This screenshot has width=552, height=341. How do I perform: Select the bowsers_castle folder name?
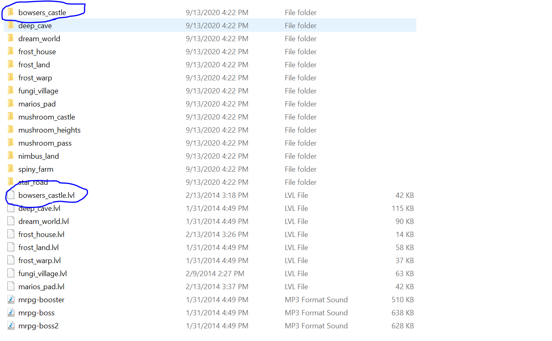(42, 13)
